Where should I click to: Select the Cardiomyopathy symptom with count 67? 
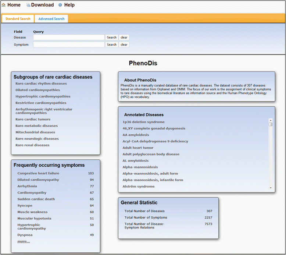[x=32, y=192]
